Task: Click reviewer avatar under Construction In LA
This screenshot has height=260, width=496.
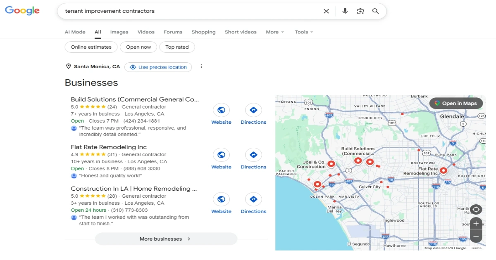Action: point(74,217)
